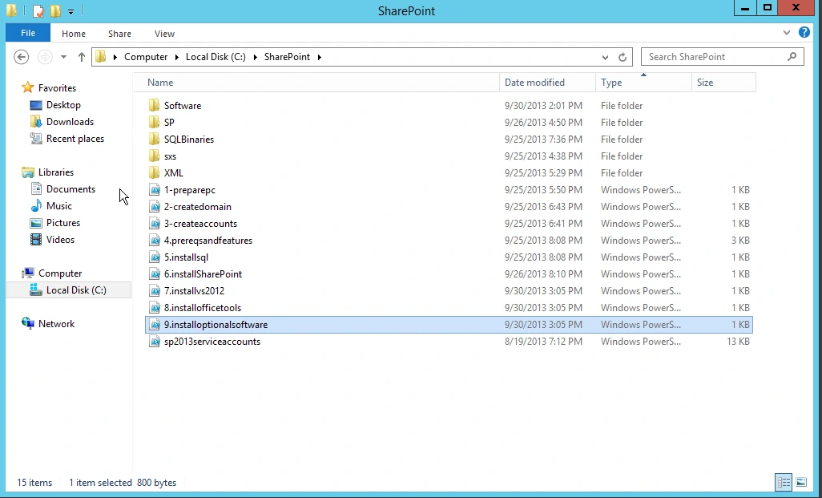
Task: Click the 6.installSharePoint script icon
Action: [155, 274]
